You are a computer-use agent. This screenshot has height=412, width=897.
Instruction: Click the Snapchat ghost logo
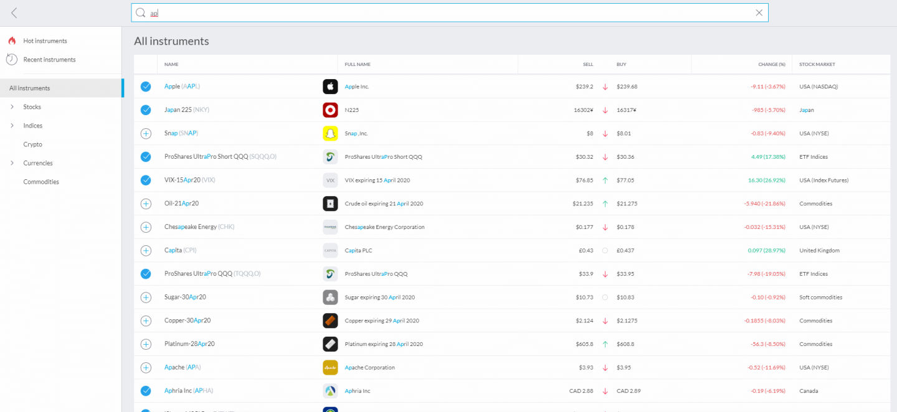pyautogui.click(x=330, y=133)
